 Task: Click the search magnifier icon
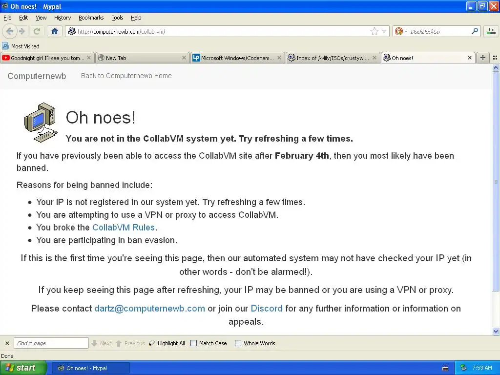(475, 31)
